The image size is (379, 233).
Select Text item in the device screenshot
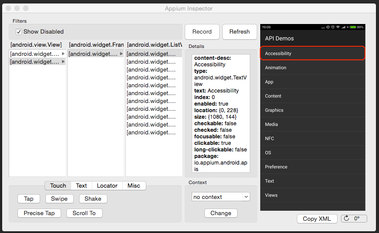click(313, 181)
